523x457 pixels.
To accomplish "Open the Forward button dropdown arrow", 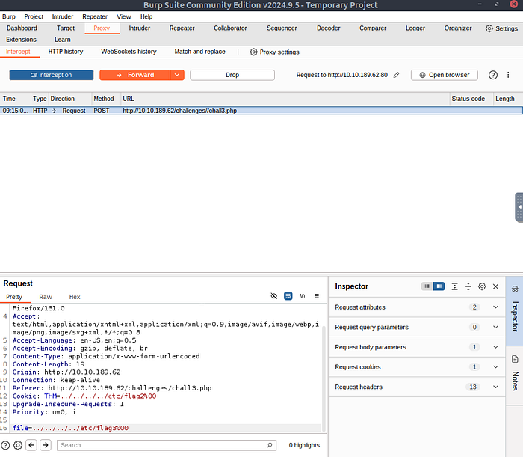I will point(177,75).
